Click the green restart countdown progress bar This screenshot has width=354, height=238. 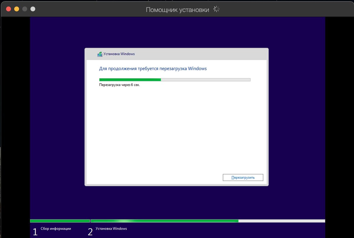175,80
